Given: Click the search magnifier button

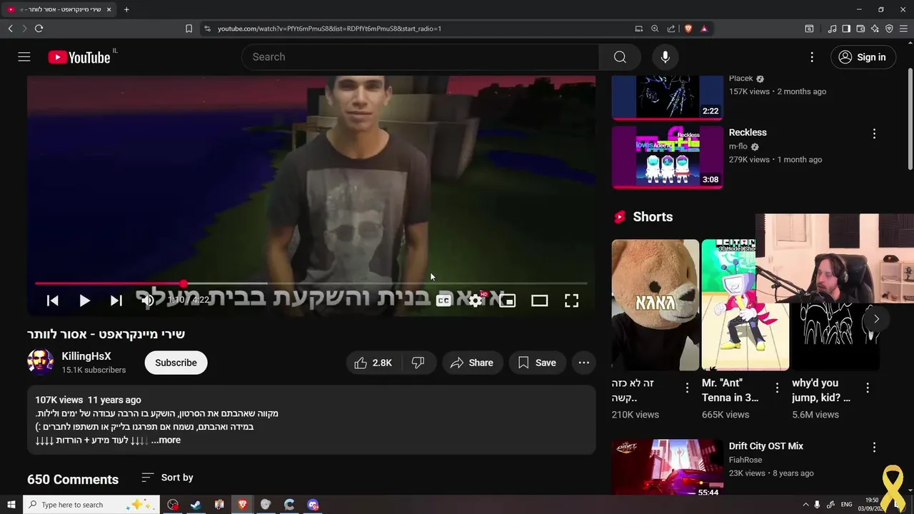Looking at the screenshot, I should [620, 57].
